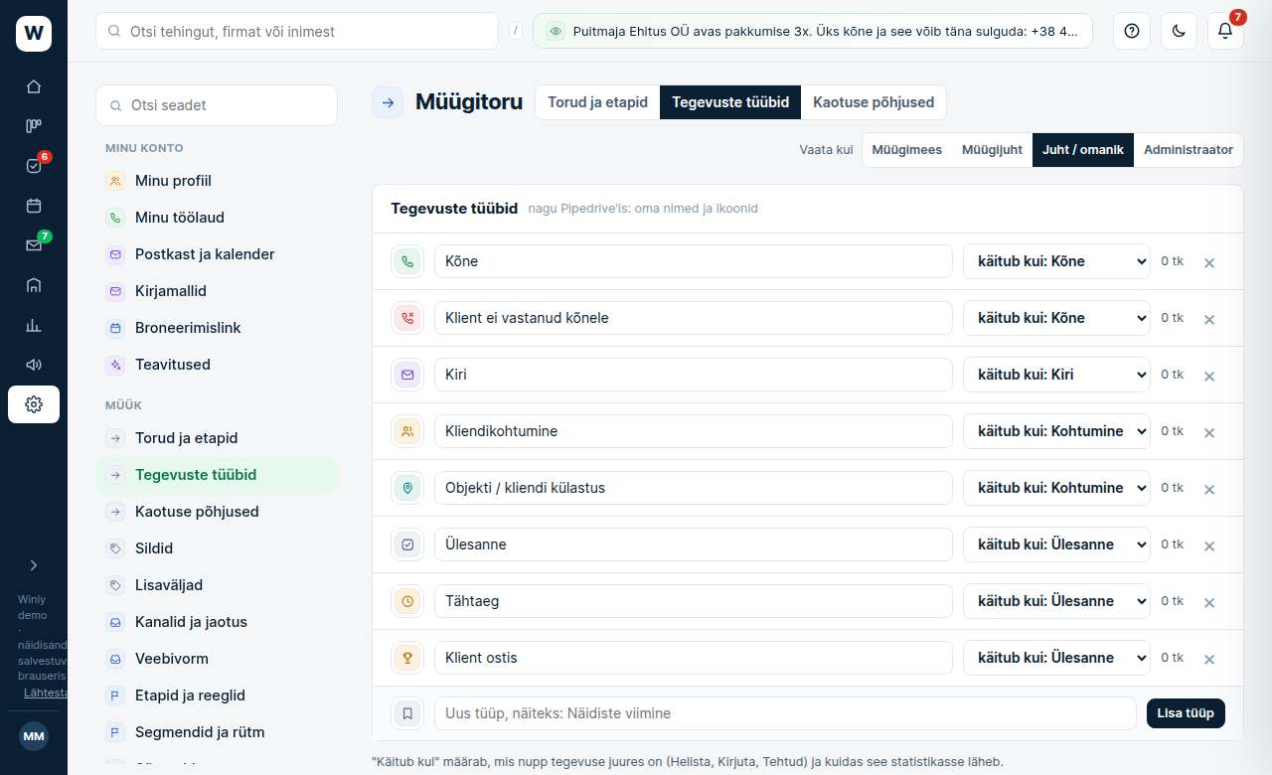Click the settings gear icon in sidebar
The width and height of the screenshot is (1272, 775).
[x=34, y=404]
